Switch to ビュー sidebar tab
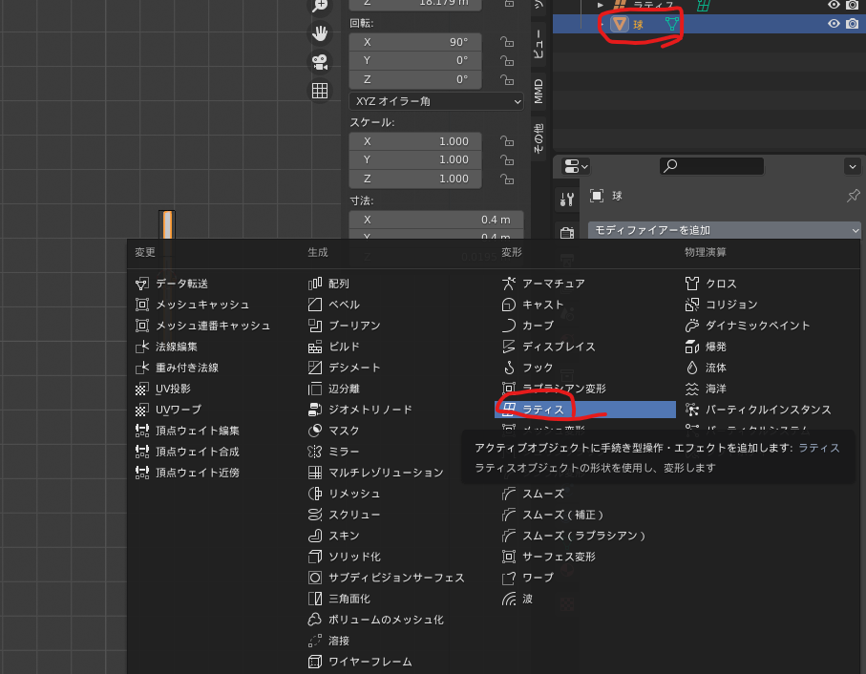 tap(539, 44)
